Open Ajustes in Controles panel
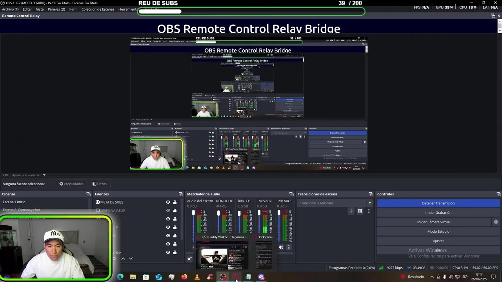 click(x=438, y=241)
